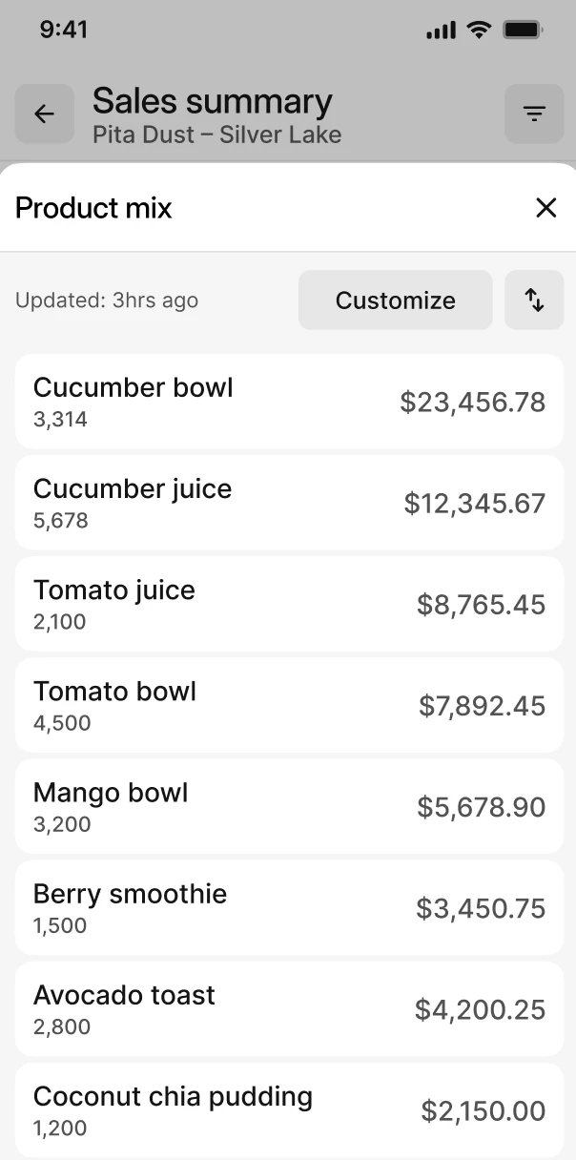The height and width of the screenshot is (1160, 576).
Task: Toggle the sort order arrows
Action: pyautogui.click(x=534, y=300)
